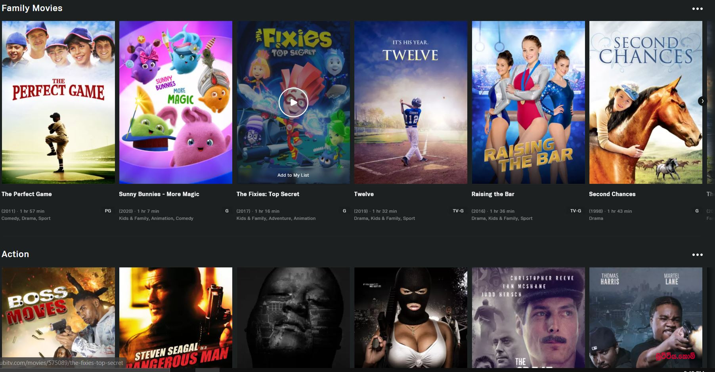Screen dimensions: 715x372
Task: Open Action row more options dots
Action: (x=697, y=255)
